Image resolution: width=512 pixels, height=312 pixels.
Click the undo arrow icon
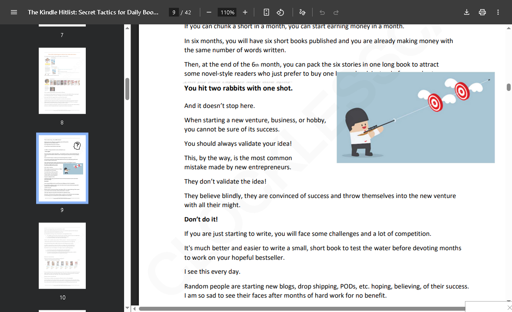click(322, 12)
